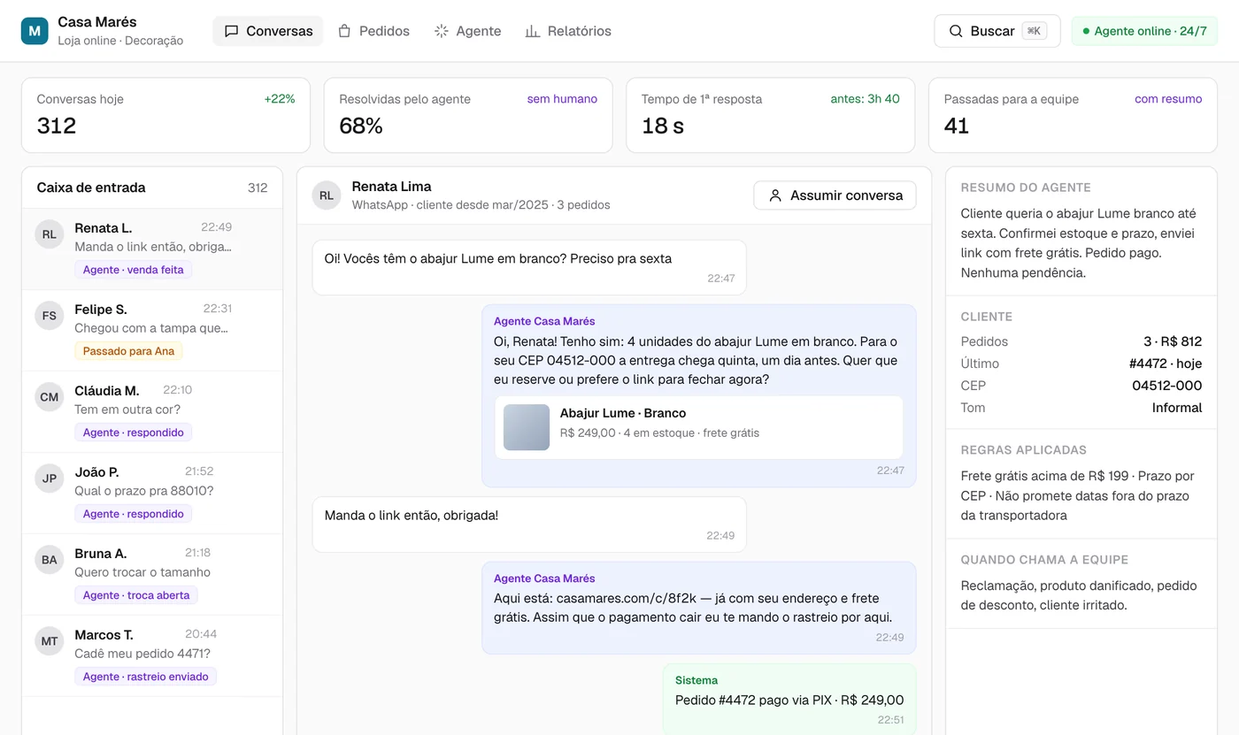1239x735 pixels.
Task: Open the Relatórios tab
Action: tap(568, 31)
